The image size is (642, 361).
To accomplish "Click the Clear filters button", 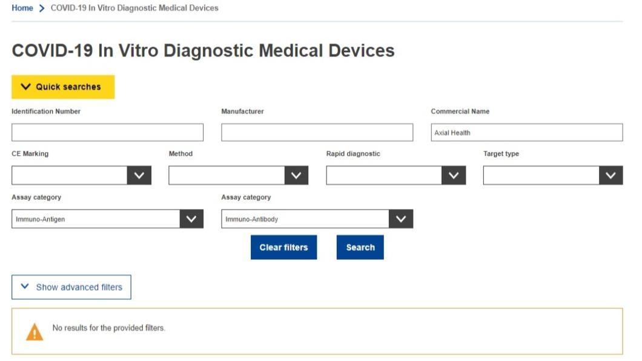I will click(x=283, y=247).
